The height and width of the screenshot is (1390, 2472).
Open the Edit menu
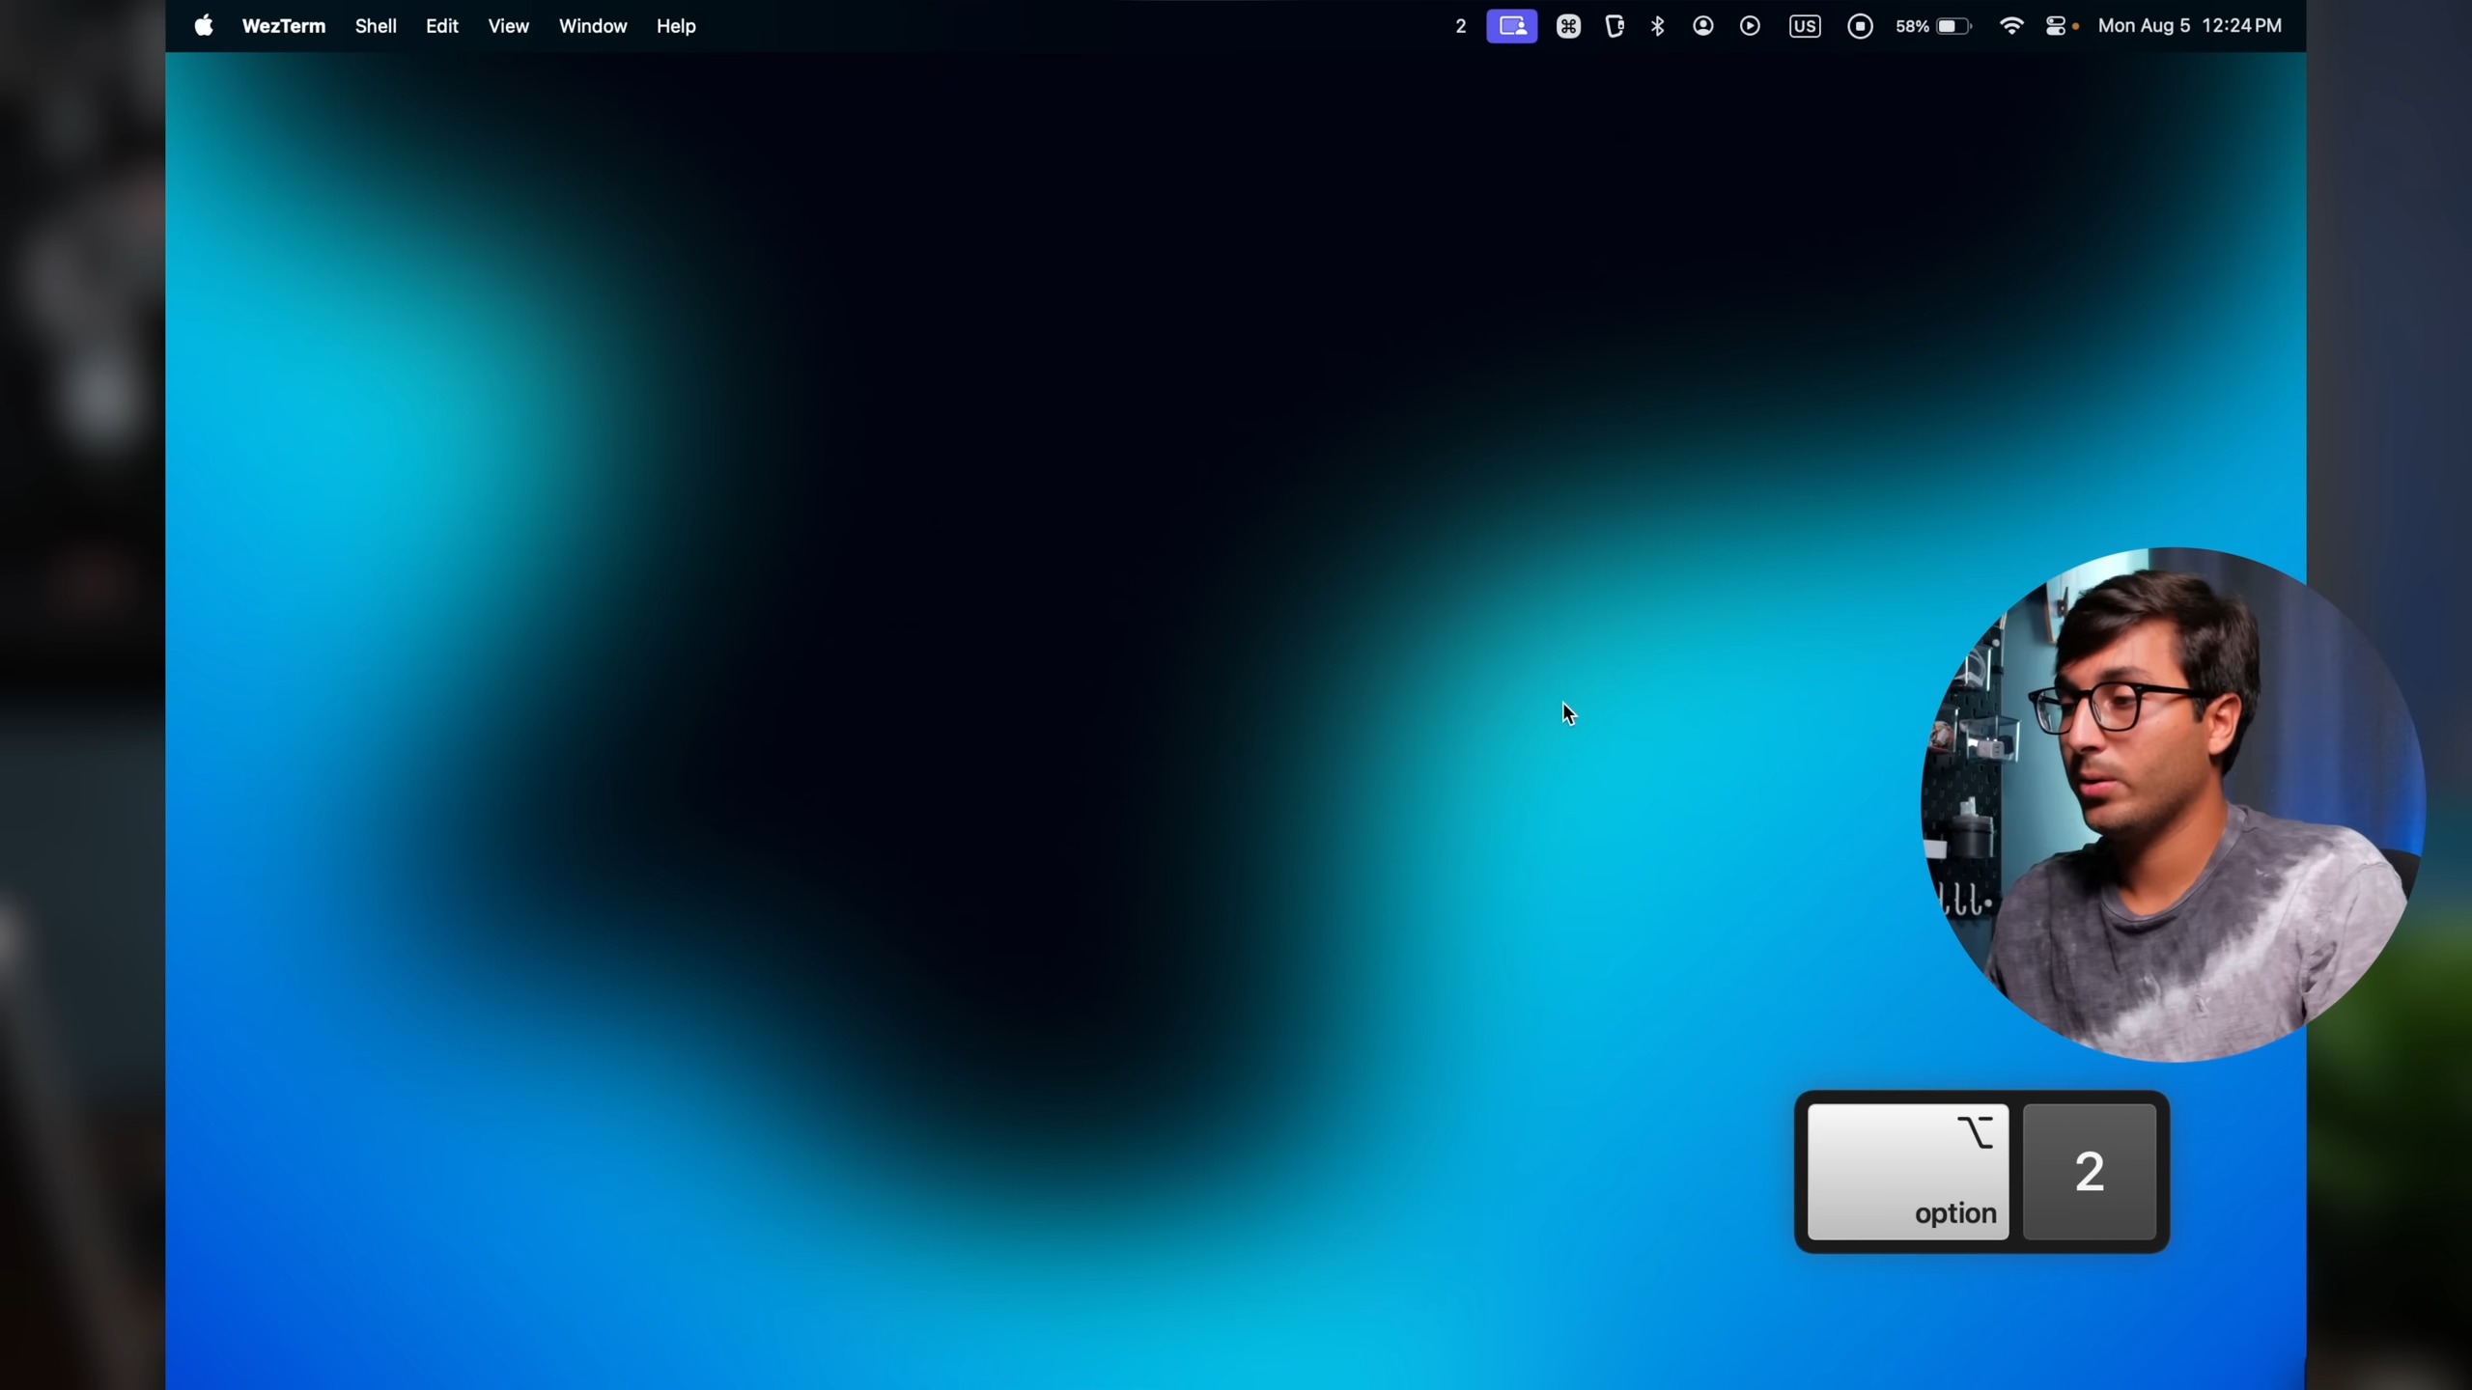click(441, 26)
